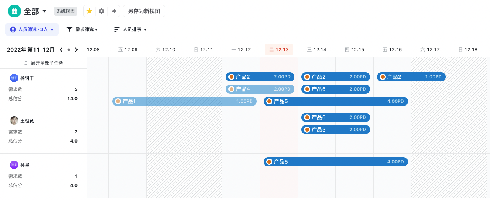Screen dimensions: 490x200
Task: Open the 全部 view dropdown
Action: point(44,11)
